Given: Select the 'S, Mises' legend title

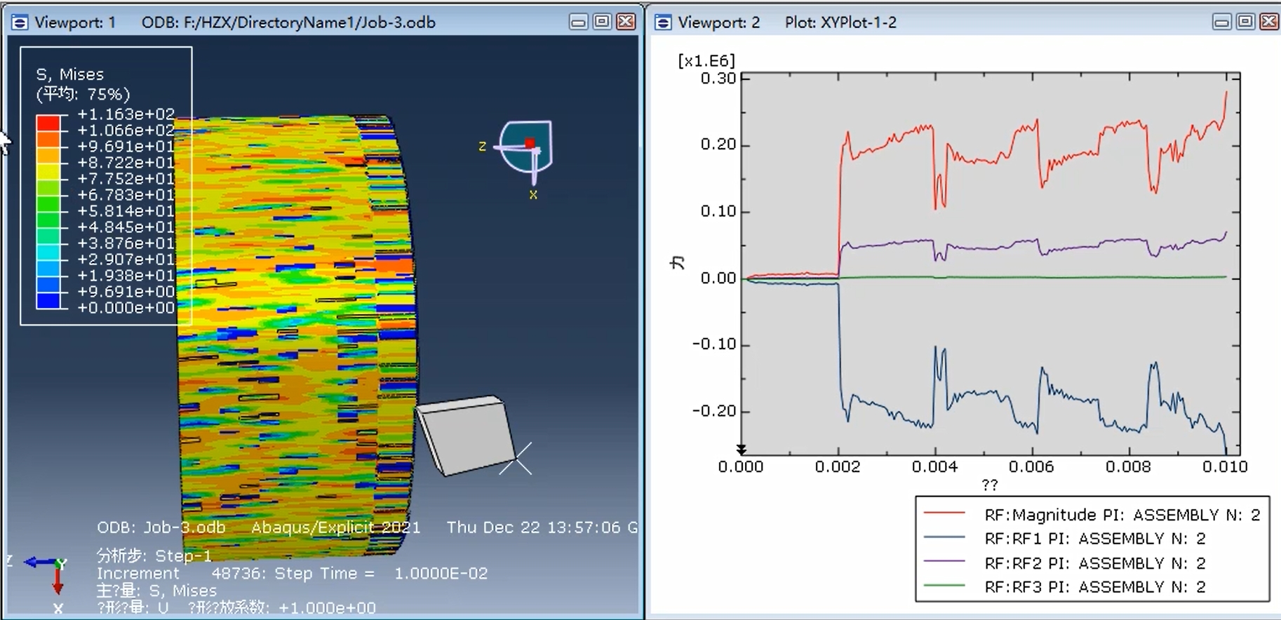Looking at the screenshot, I should (69, 74).
